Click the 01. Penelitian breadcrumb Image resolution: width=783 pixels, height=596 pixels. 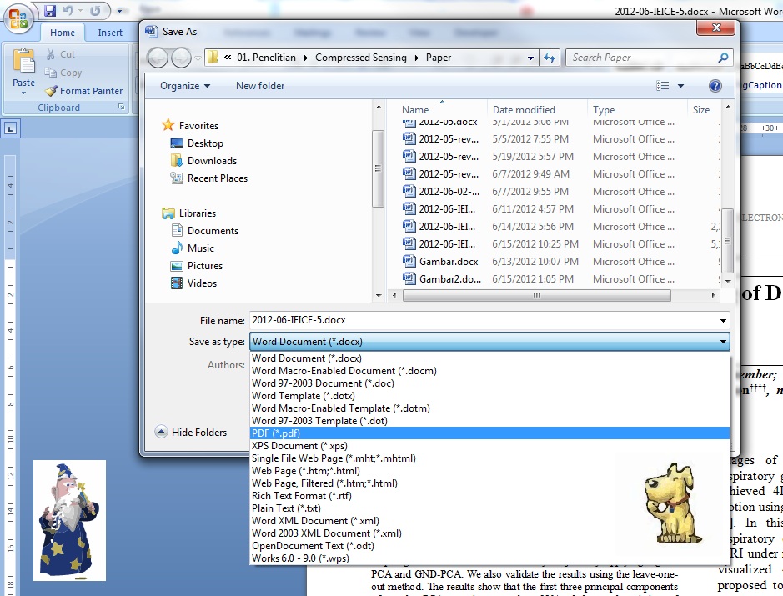tap(266, 58)
